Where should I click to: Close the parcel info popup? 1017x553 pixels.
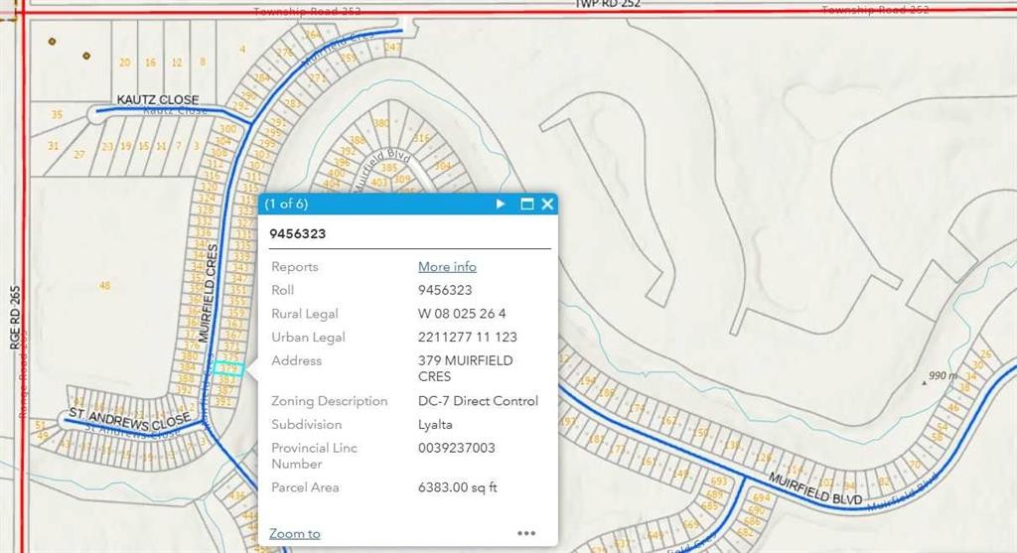547,205
